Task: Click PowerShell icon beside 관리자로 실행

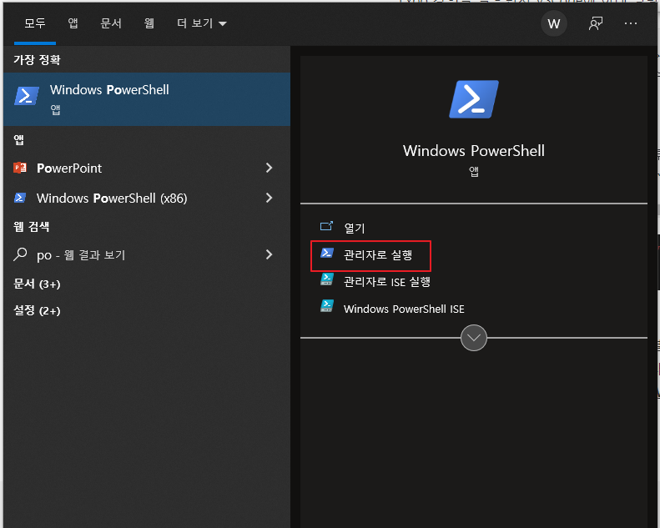Action: [x=326, y=254]
